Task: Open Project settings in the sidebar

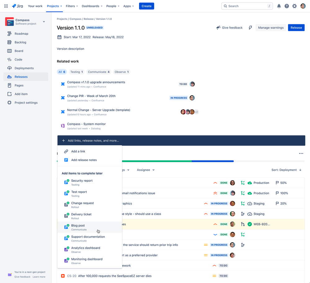Action: click(x=26, y=103)
